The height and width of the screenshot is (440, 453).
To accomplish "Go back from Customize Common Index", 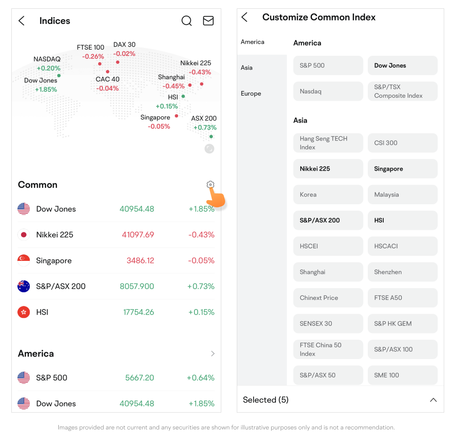I will click(245, 17).
